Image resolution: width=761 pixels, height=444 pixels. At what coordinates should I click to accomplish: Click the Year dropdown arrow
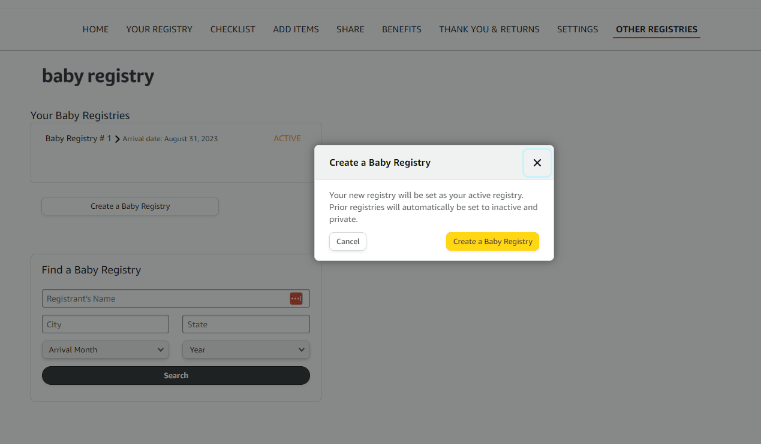pyautogui.click(x=302, y=349)
